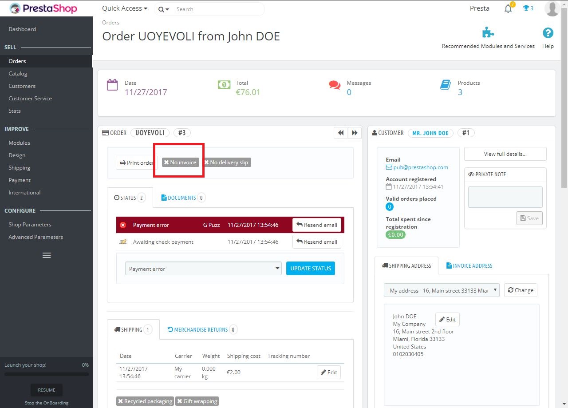Select the Status tab
This screenshot has height=408, width=568.
click(130, 198)
